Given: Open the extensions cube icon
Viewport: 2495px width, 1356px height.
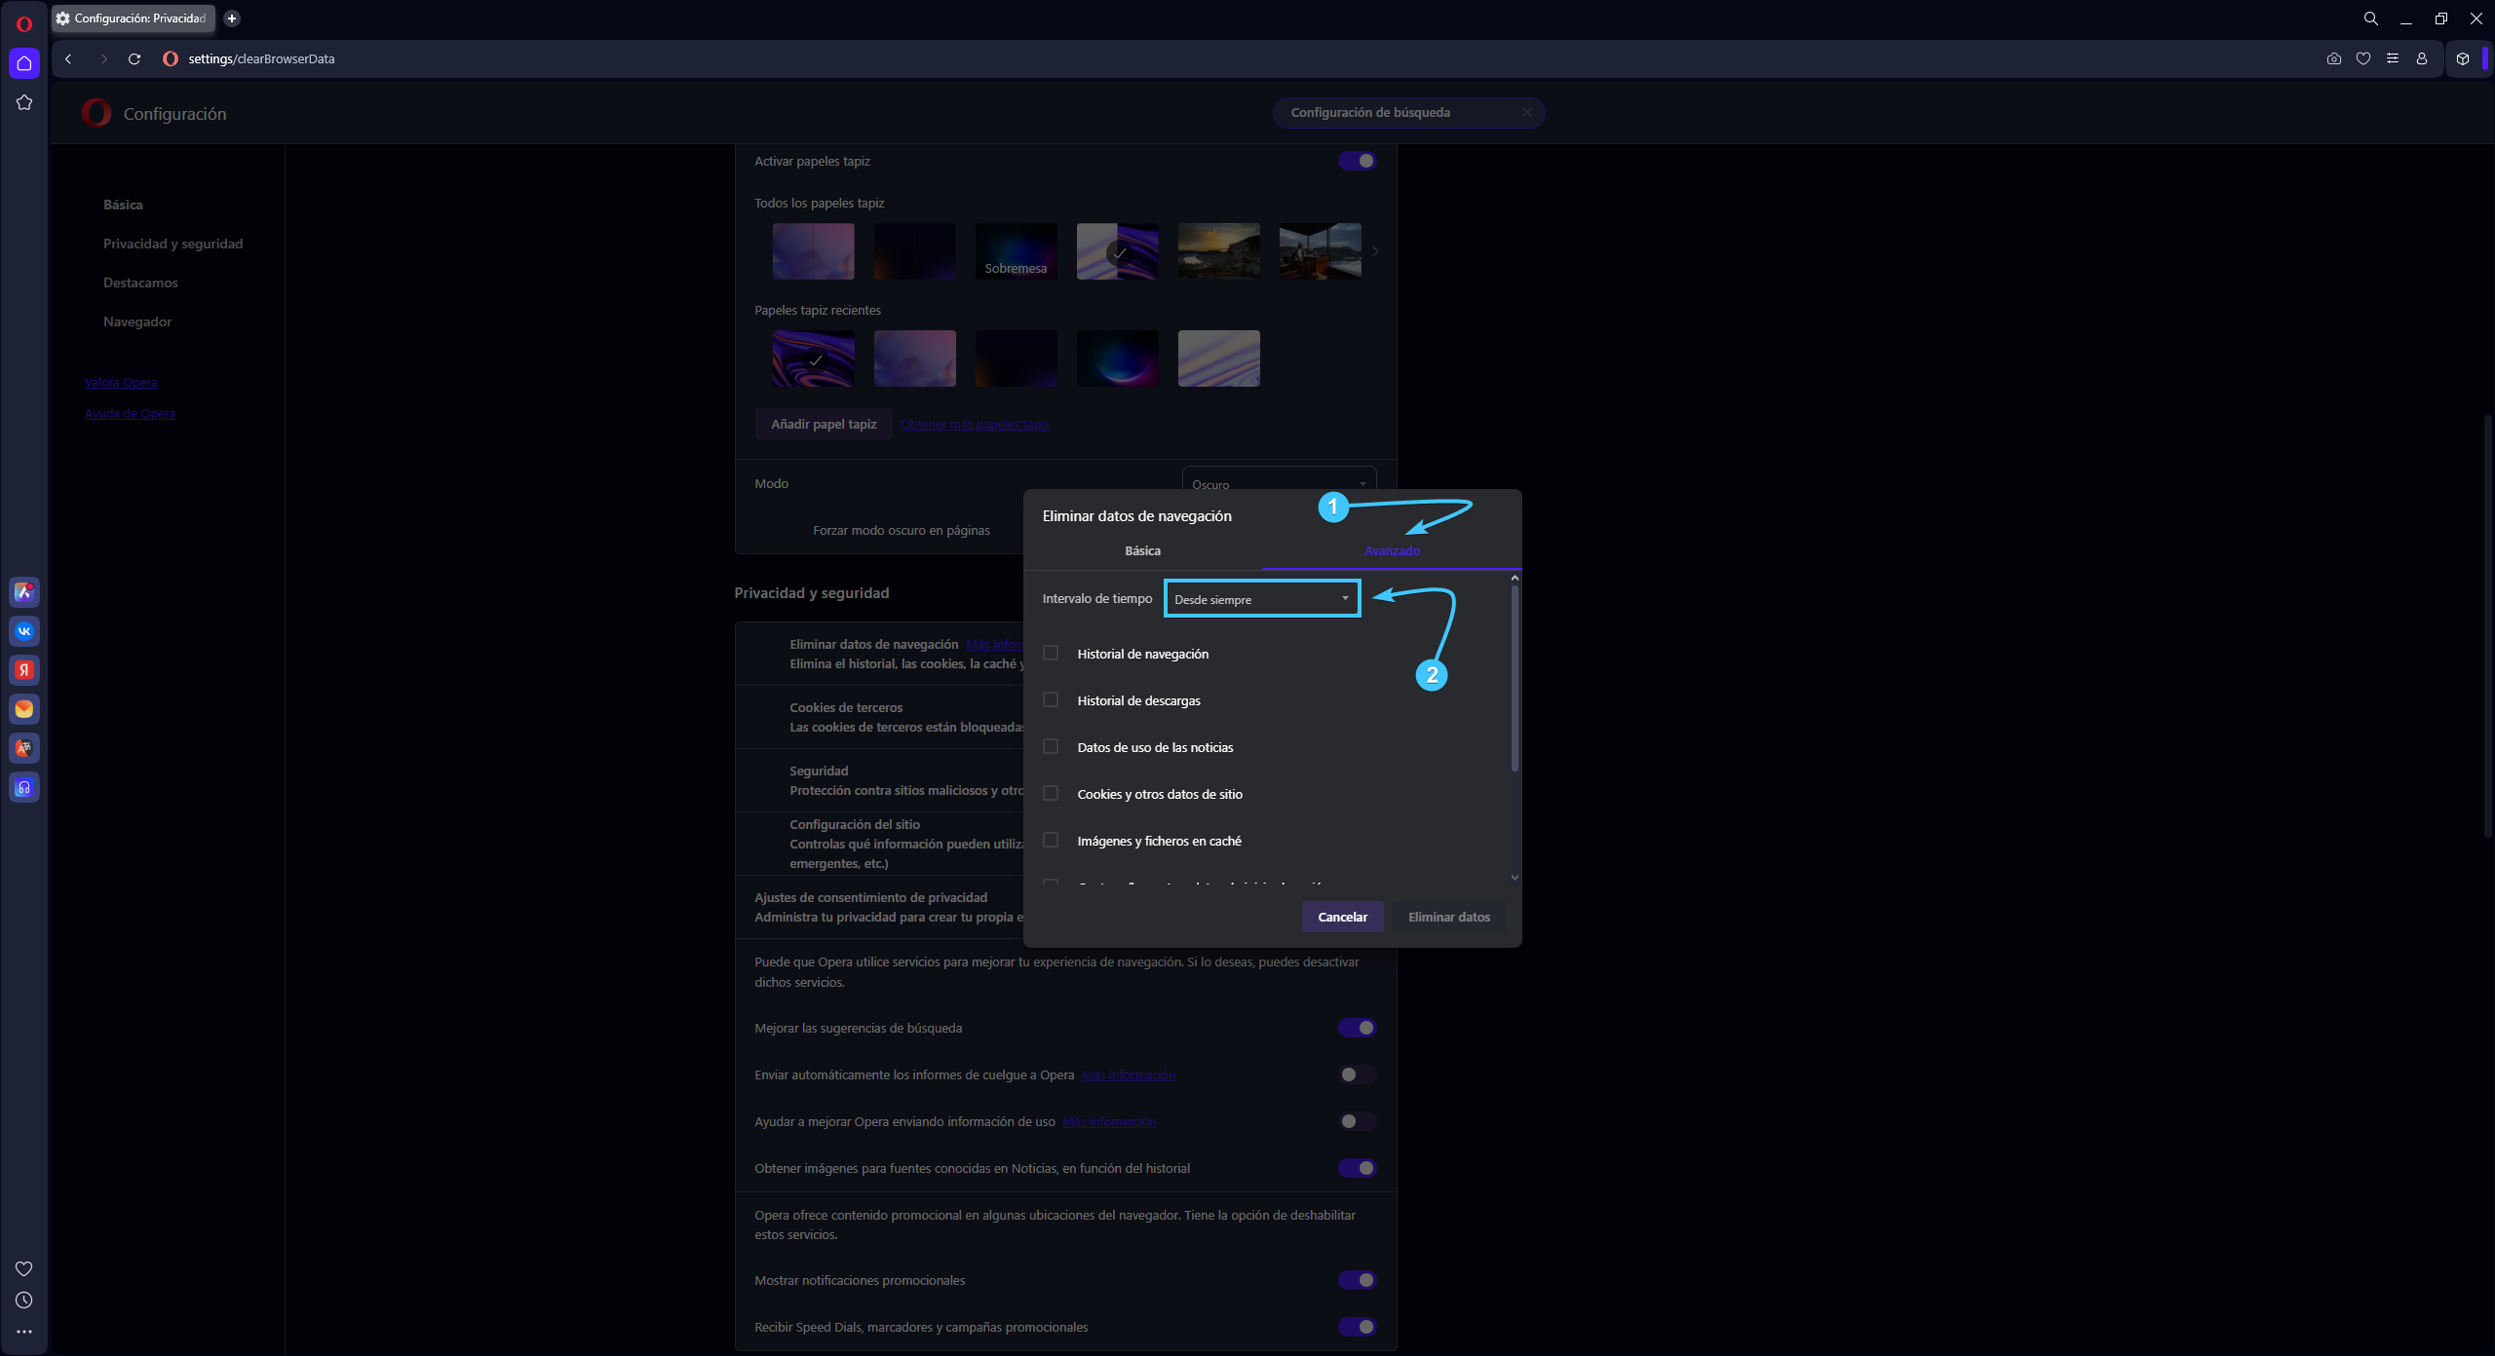Looking at the screenshot, I should (2463, 58).
